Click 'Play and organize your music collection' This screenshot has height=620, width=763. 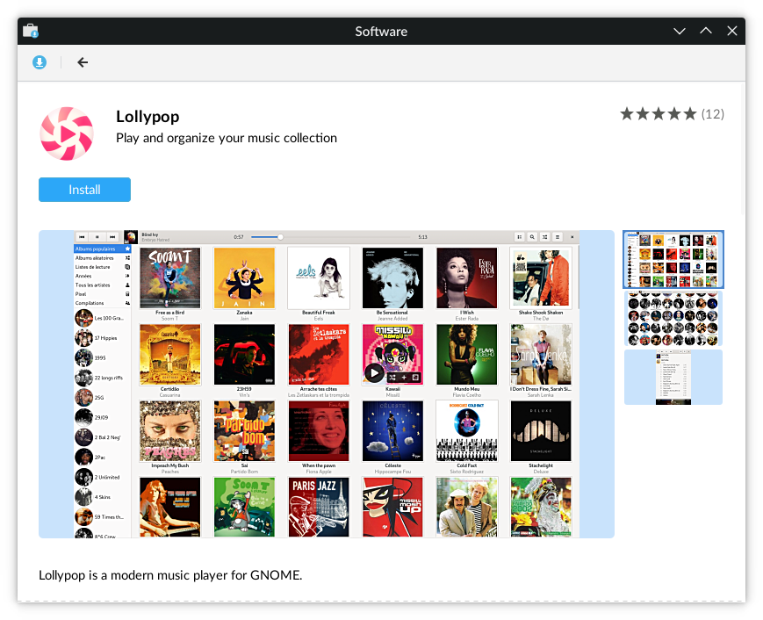tap(227, 138)
